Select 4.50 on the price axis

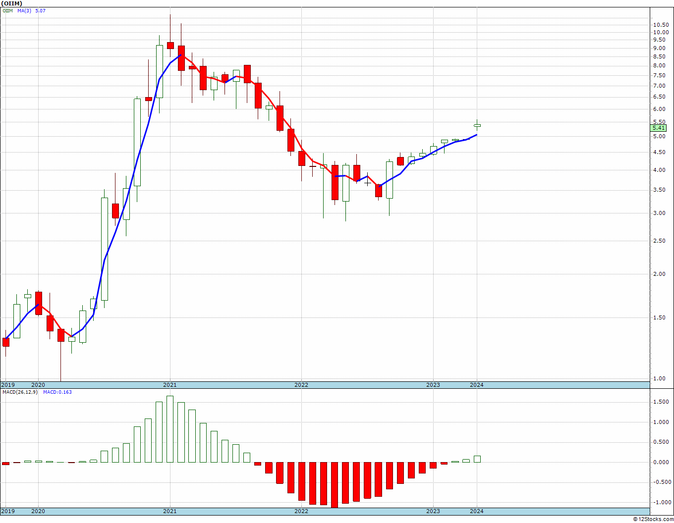coord(659,152)
